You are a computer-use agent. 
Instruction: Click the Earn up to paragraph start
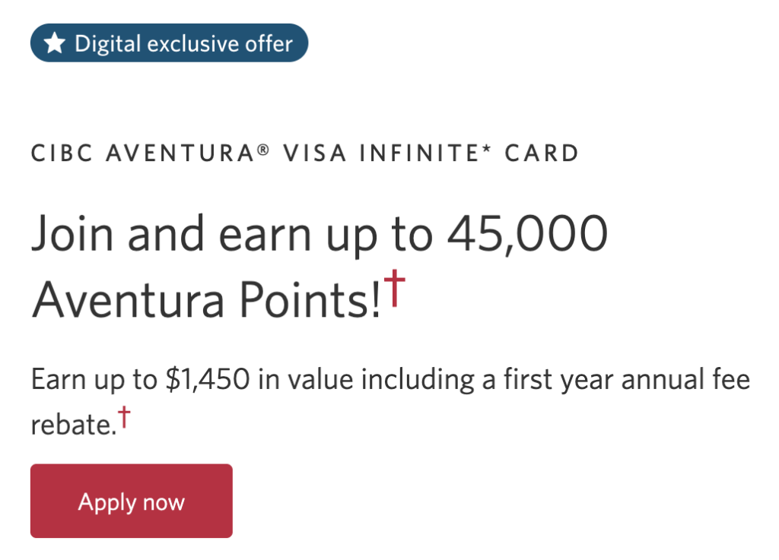[x=94, y=380]
